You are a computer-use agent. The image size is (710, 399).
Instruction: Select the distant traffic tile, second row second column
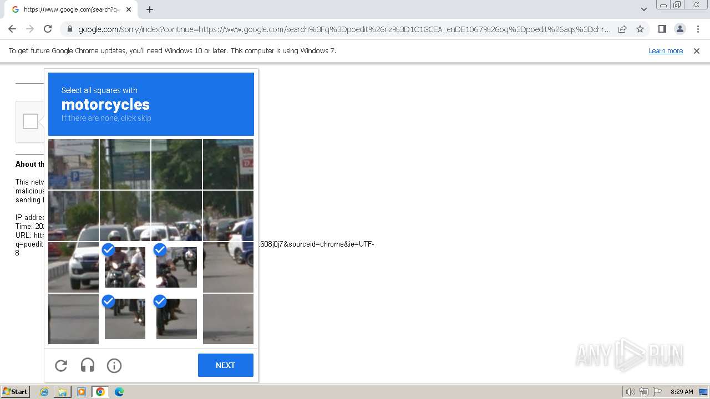pos(125,216)
